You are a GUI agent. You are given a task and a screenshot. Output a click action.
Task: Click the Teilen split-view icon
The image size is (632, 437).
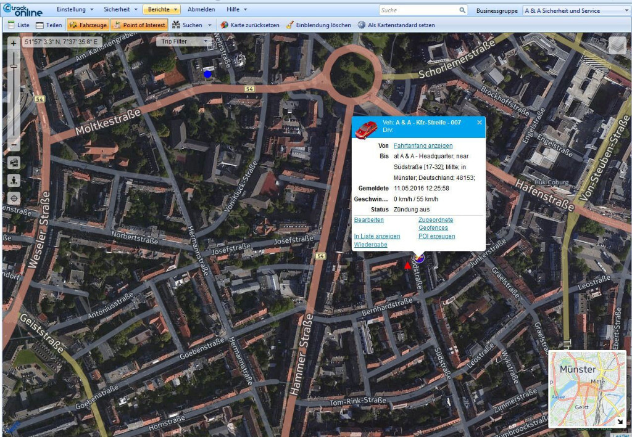(x=39, y=25)
